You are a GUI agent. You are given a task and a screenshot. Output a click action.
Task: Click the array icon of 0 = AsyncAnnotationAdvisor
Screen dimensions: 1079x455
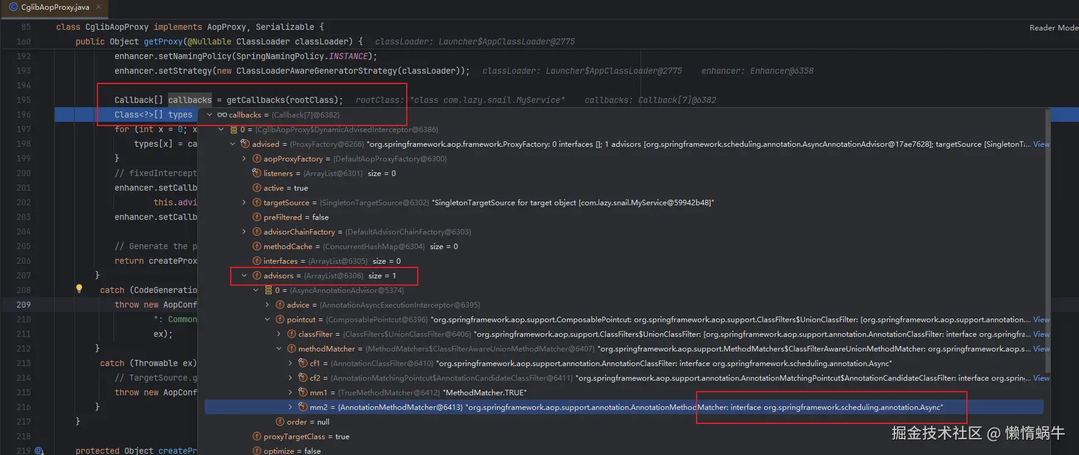268,290
